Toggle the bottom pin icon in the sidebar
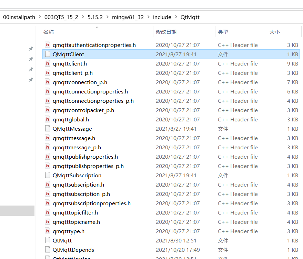This screenshot has width=303, height=259. 31,80
